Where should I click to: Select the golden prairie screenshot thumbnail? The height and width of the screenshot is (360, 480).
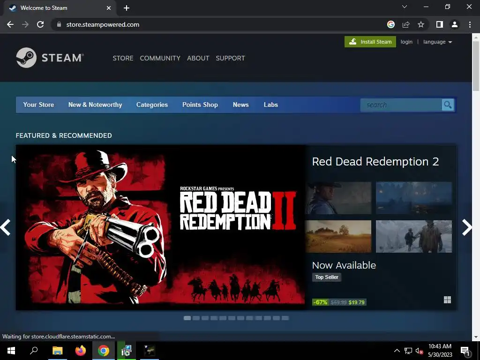point(338,236)
